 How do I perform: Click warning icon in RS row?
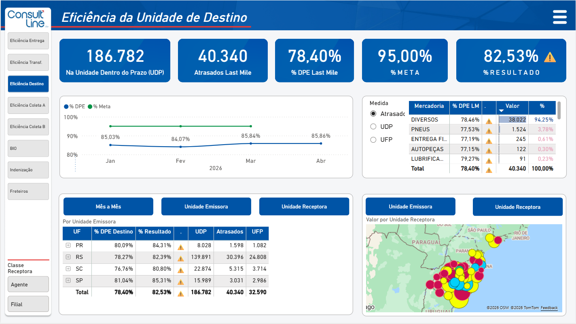point(181,259)
